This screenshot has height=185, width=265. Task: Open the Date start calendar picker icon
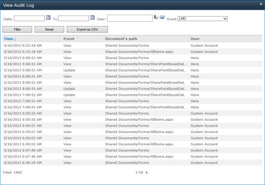tap(48, 18)
